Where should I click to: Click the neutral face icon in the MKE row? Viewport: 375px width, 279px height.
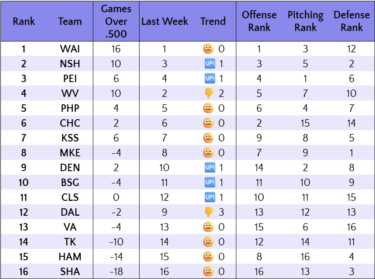tap(208, 153)
